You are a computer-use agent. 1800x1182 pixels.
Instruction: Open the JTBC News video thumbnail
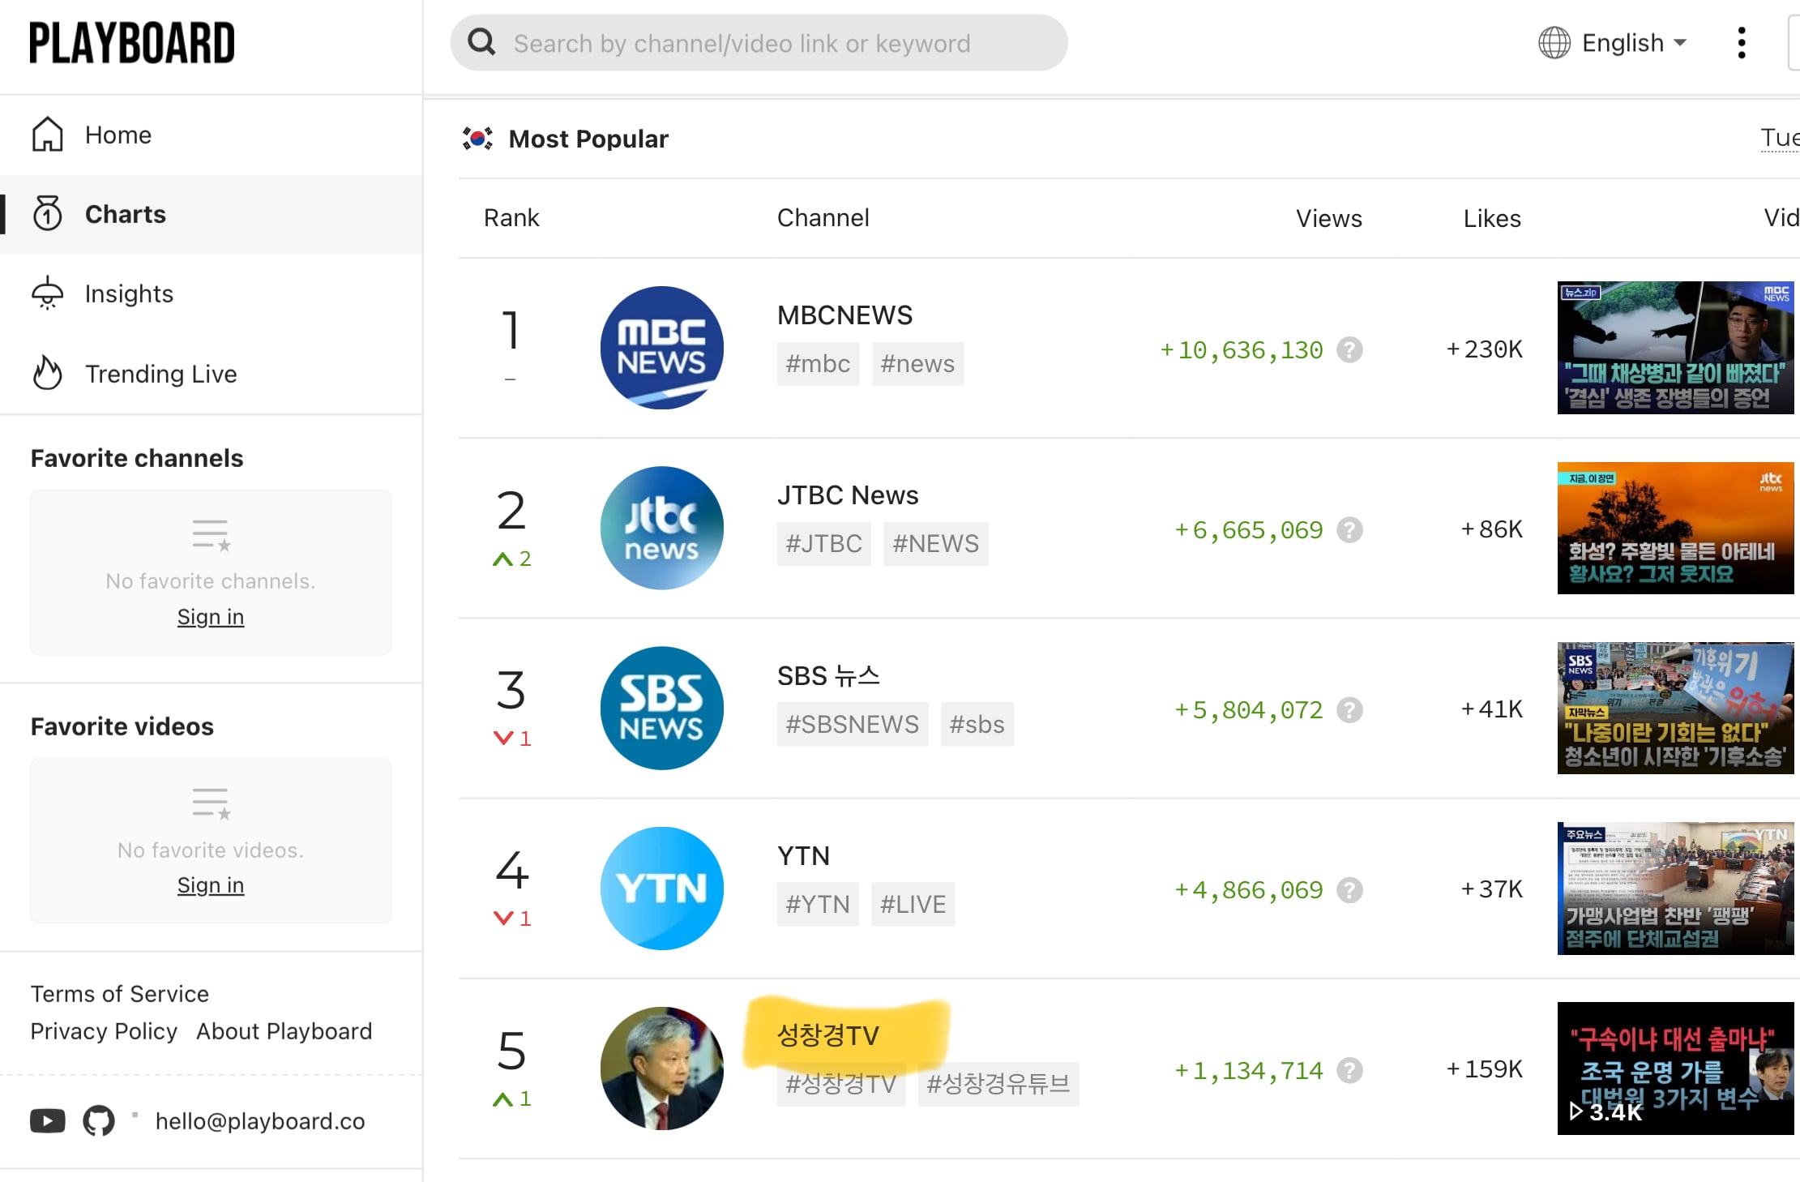[x=1675, y=528]
